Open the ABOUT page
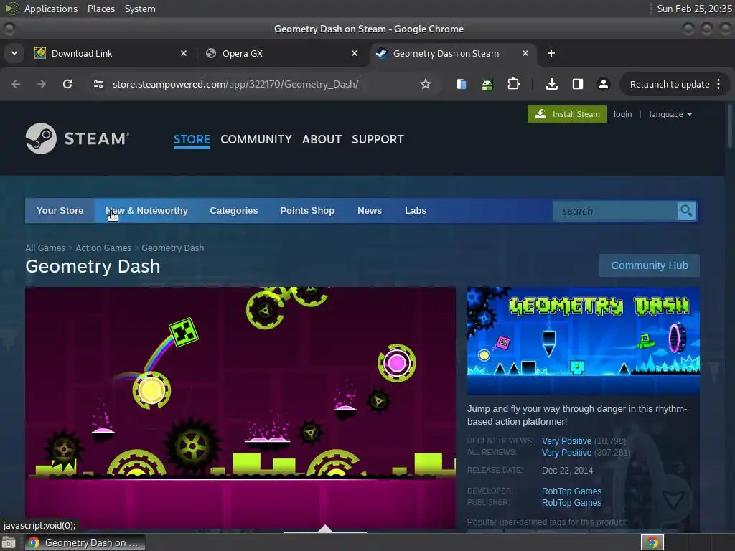735x551 pixels. [x=322, y=140]
